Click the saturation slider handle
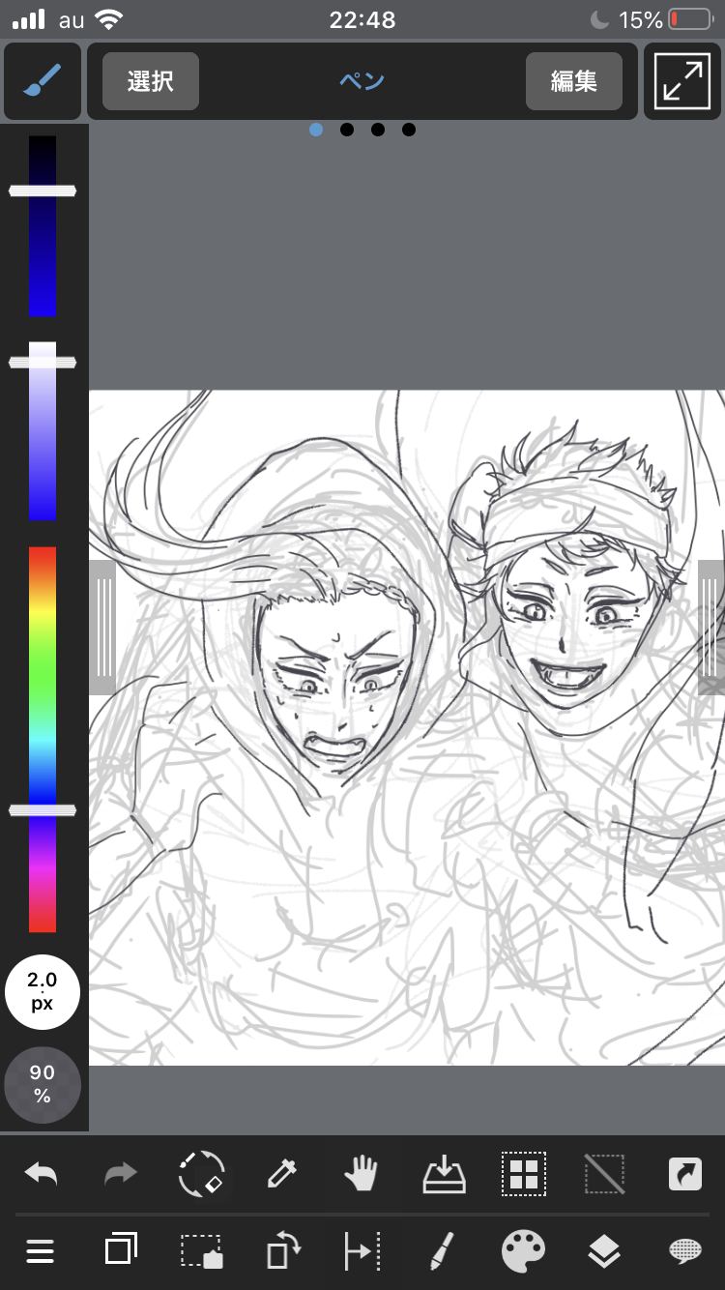The height and width of the screenshot is (1290, 725). [x=43, y=362]
